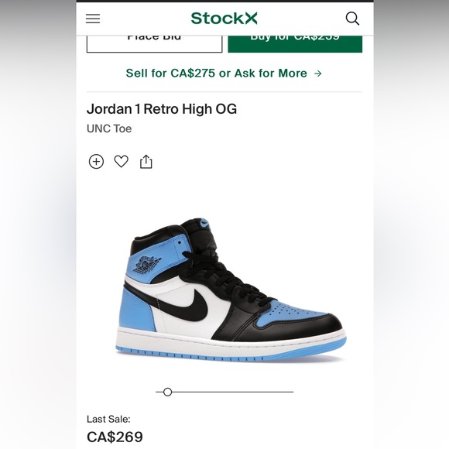Tap the Jordan 1 sneaker image
The width and height of the screenshot is (449, 449).
(231, 290)
